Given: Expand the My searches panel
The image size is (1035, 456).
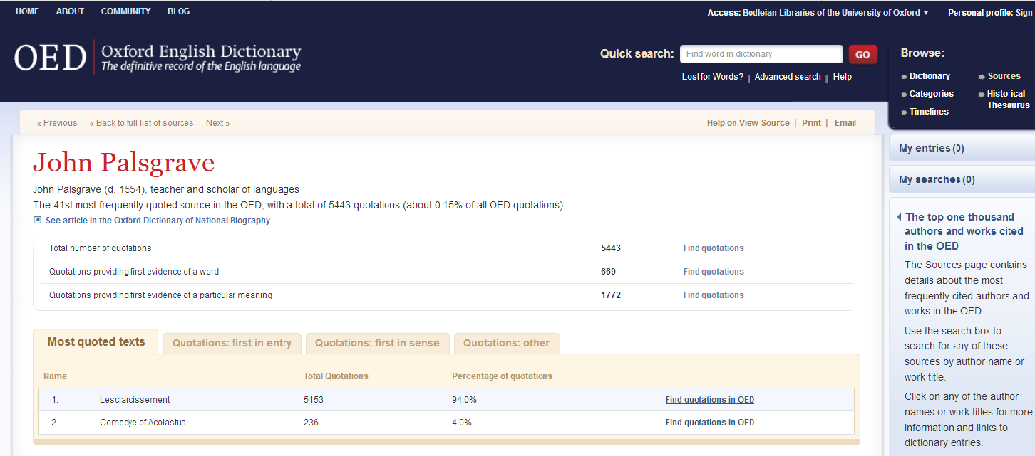Looking at the screenshot, I should (937, 179).
